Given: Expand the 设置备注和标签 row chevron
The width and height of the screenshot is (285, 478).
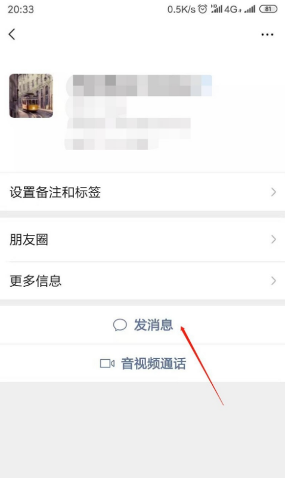Looking at the screenshot, I should (x=274, y=192).
